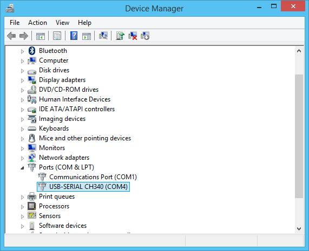Expand the Network adapters node
This screenshot has height=251, width=309.
coord(22,158)
